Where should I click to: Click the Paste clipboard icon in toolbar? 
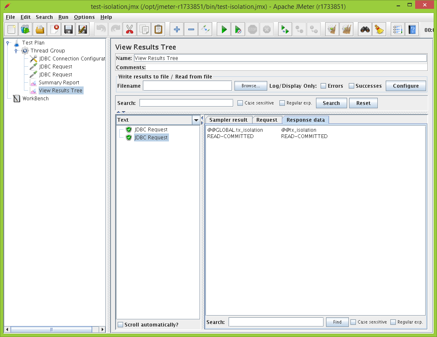tap(158, 29)
